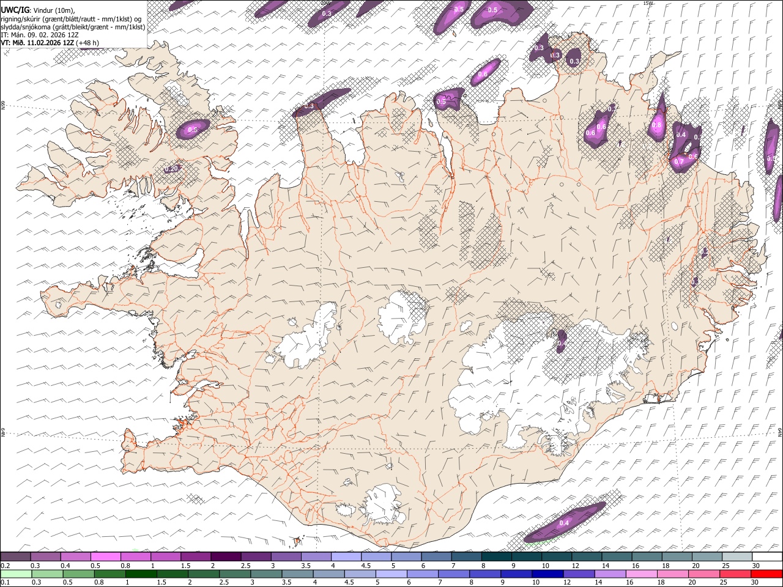
Task: Click the 'rigning/skúrir' legend description line
Action: 71,18
